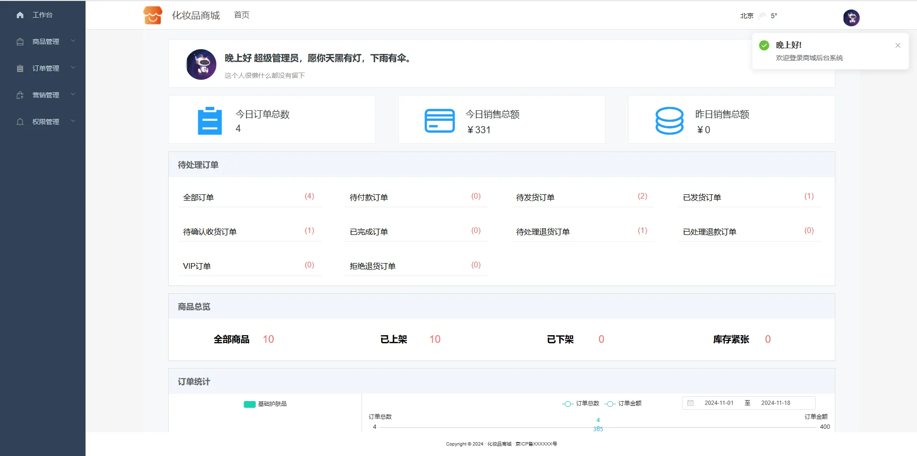
Task: Click the 化妆品商城 shop logo icon
Action: 153,15
